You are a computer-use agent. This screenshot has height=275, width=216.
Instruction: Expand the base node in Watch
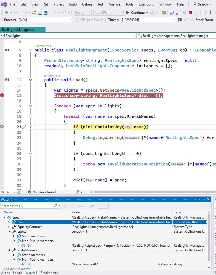[x=9, y=222]
